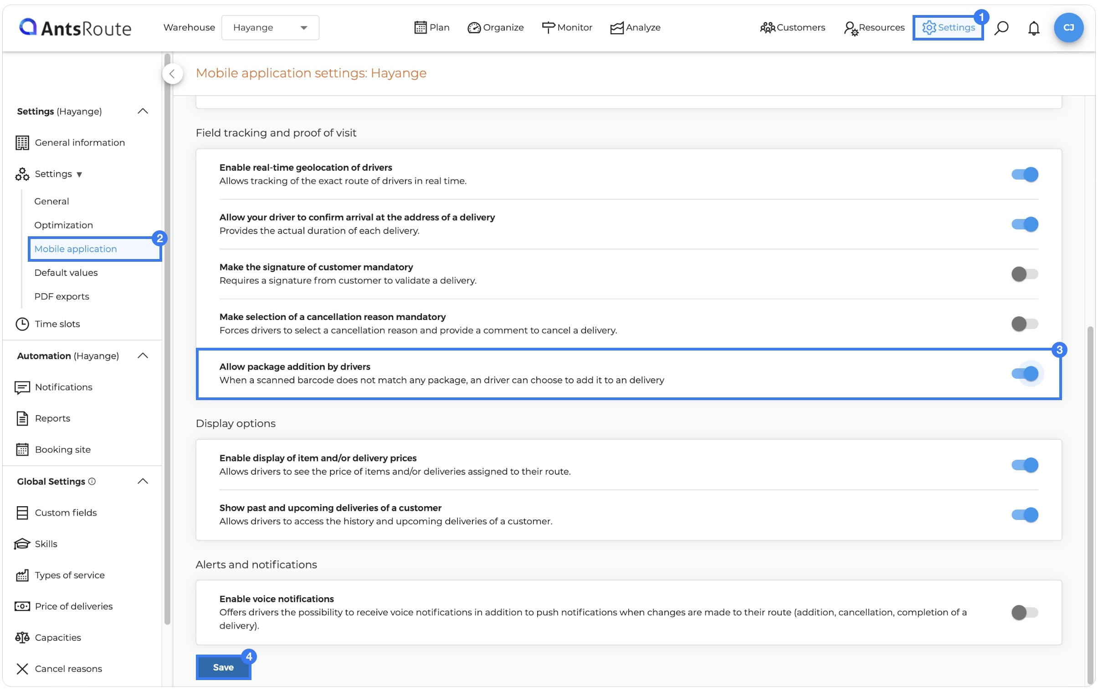Viewport: 1098px width, 691px height.
Task: Open the CJ user avatar
Action: tap(1068, 27)
